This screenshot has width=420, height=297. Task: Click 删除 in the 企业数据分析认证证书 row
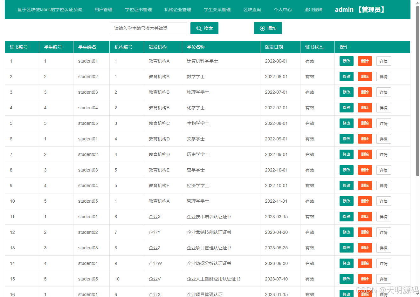(365, 263)
